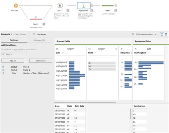Screen dimensions: 169x133
Task: Open SUM dropdown for Running Sum field
Action: (149, 49)
